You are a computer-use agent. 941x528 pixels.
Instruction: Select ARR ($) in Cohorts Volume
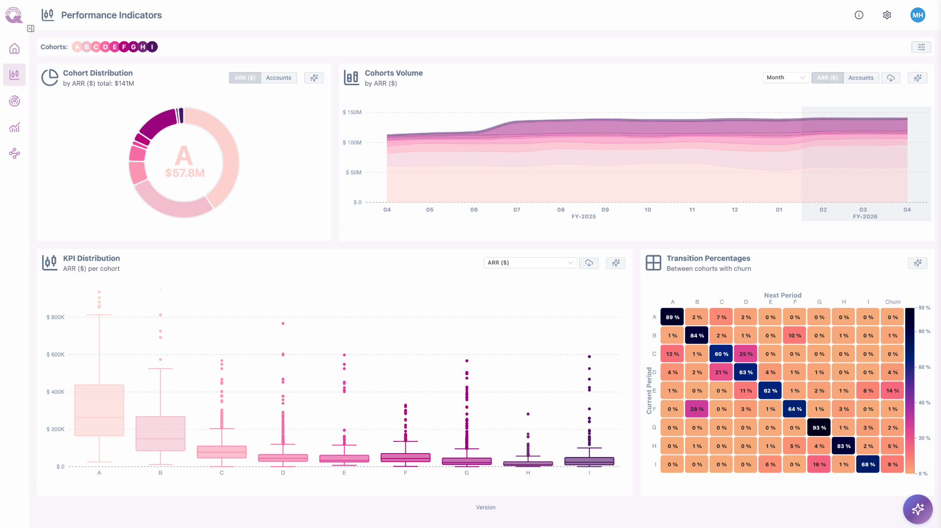tap(827, 78)
